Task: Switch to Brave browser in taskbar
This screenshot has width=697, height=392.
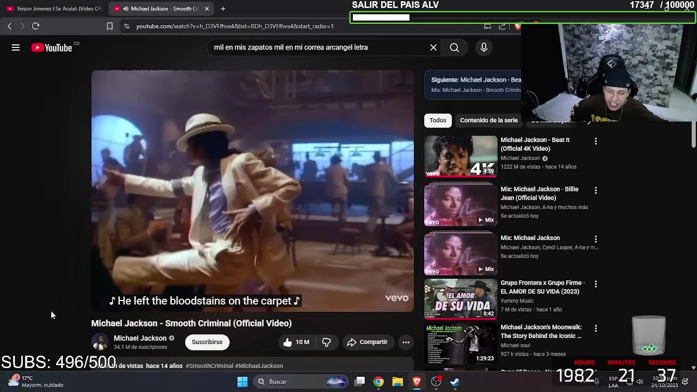Action: click(417, 382)
